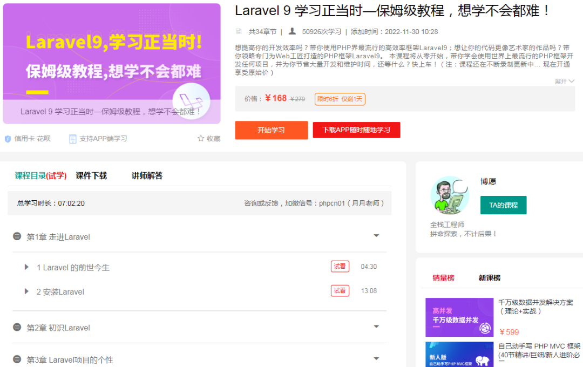Click the crossed-out ¥279 original price
Viewport: 583px width, 367px height.
coord(297,99)
